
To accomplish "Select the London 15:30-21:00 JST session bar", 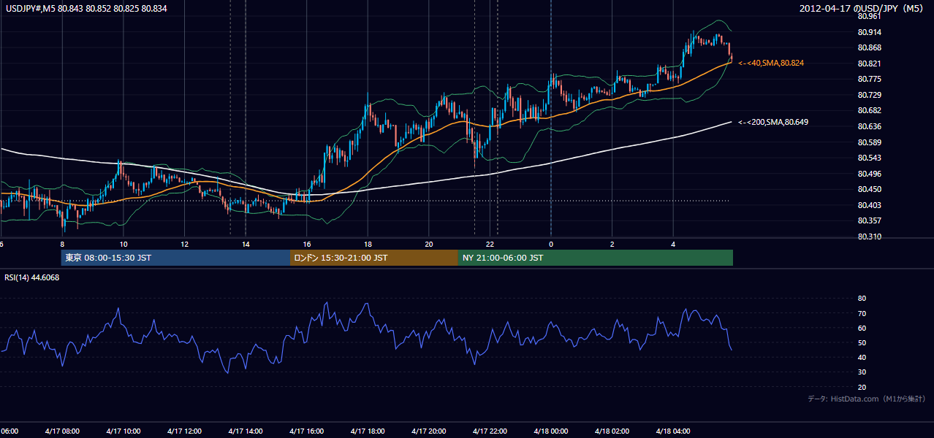I will 374,258.
